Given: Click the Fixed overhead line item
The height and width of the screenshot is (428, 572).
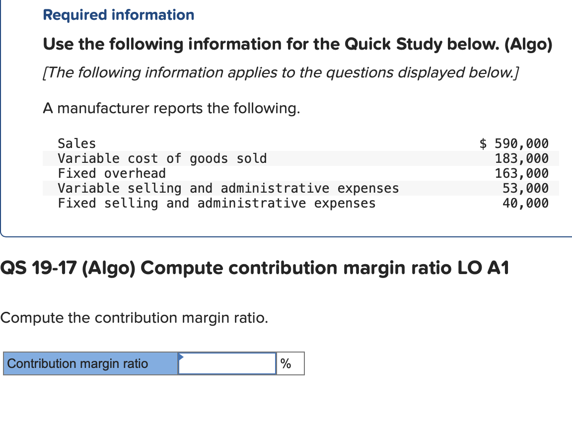Looking at the screenshot, I should click(112, 173).
